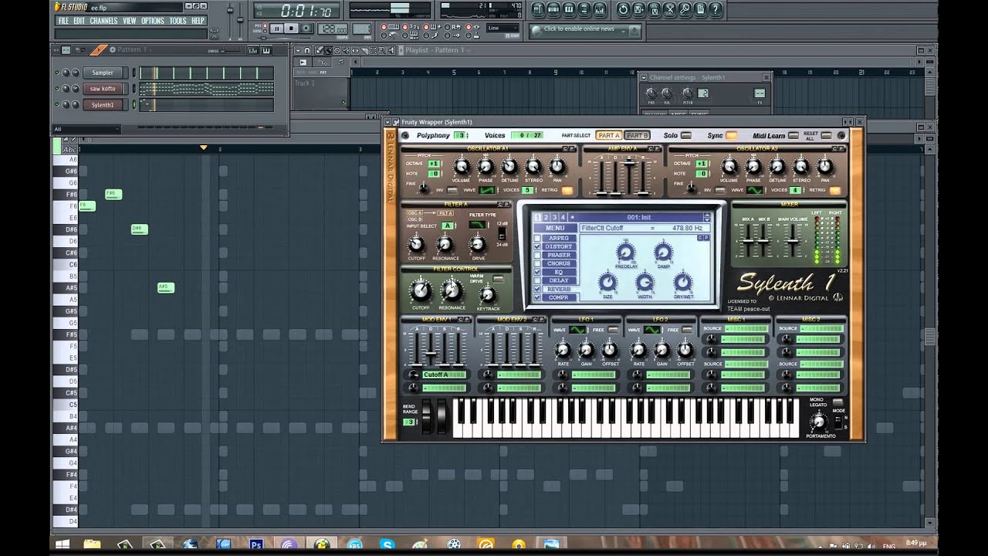This screenshot has height=556, width=988.
Task: Open Channel settings menu arrow
Action: coord(643,77)
